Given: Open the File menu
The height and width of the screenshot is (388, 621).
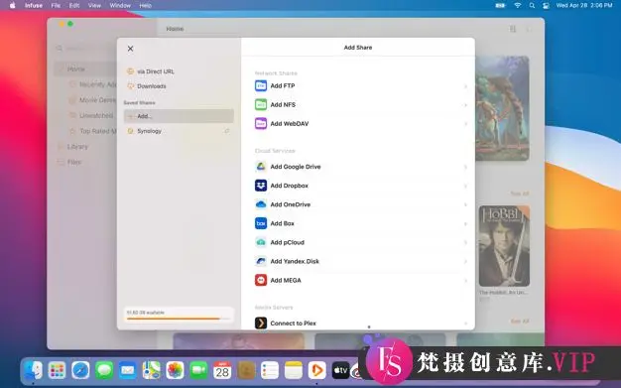Looking at the screenshot, I should [x=56, y=6].
